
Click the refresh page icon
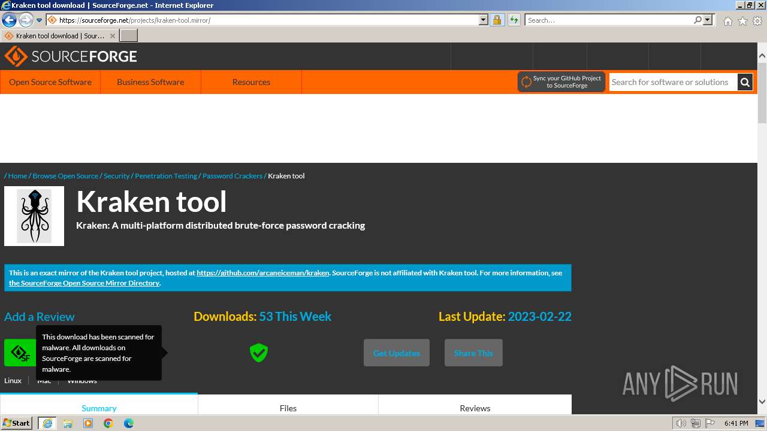point(514,20)
